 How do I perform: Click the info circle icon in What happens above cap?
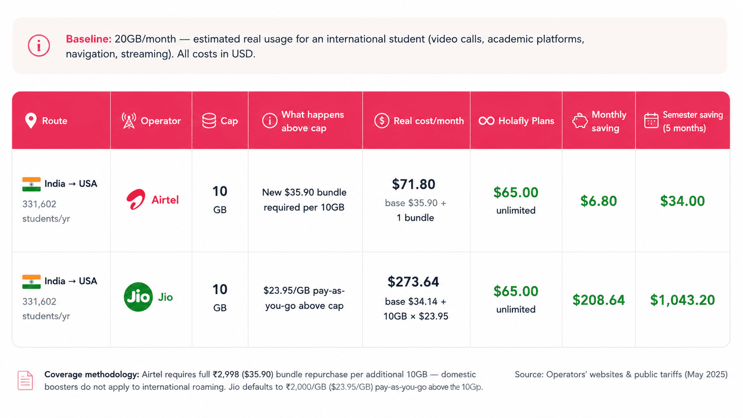(270, 121)
